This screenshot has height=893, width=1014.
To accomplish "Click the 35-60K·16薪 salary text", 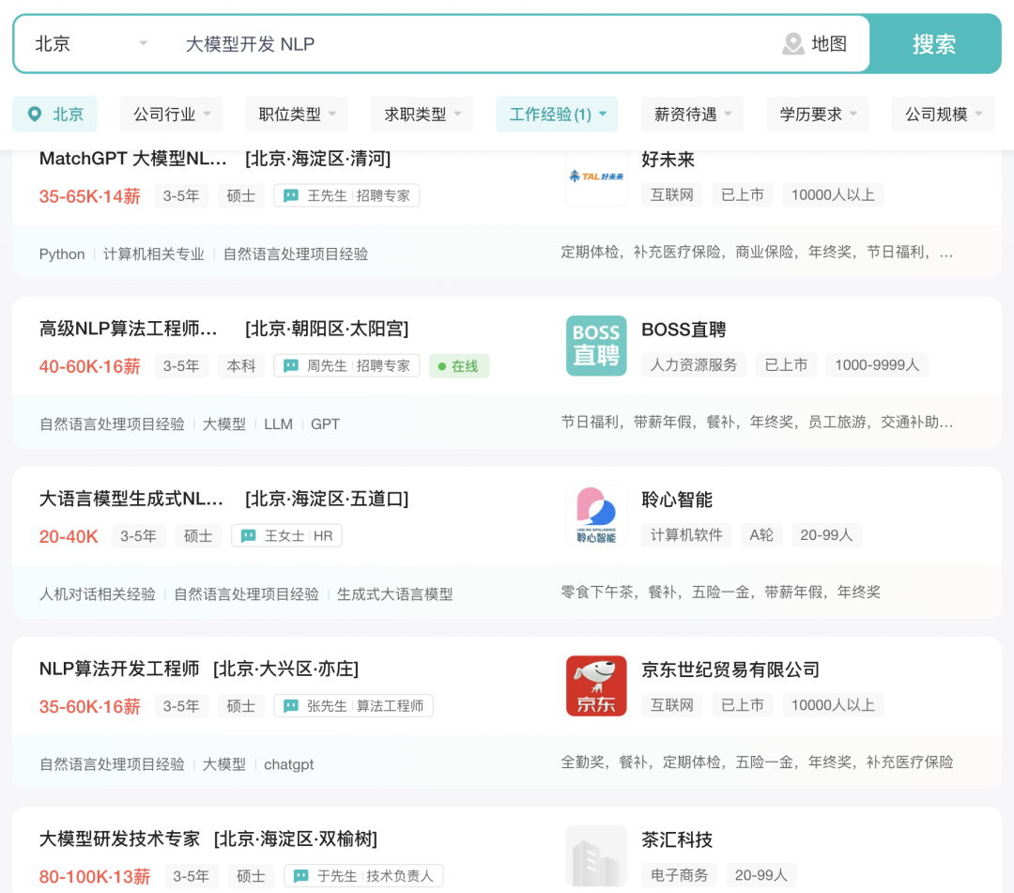I will (90, 706).
